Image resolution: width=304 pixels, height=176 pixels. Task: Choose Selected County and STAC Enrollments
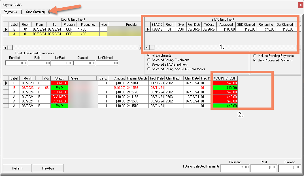(149, 69)
